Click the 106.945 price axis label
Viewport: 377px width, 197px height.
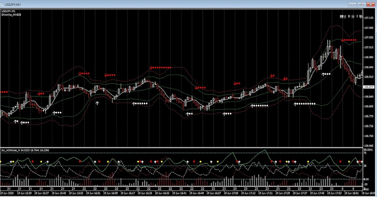coord(369,67)
